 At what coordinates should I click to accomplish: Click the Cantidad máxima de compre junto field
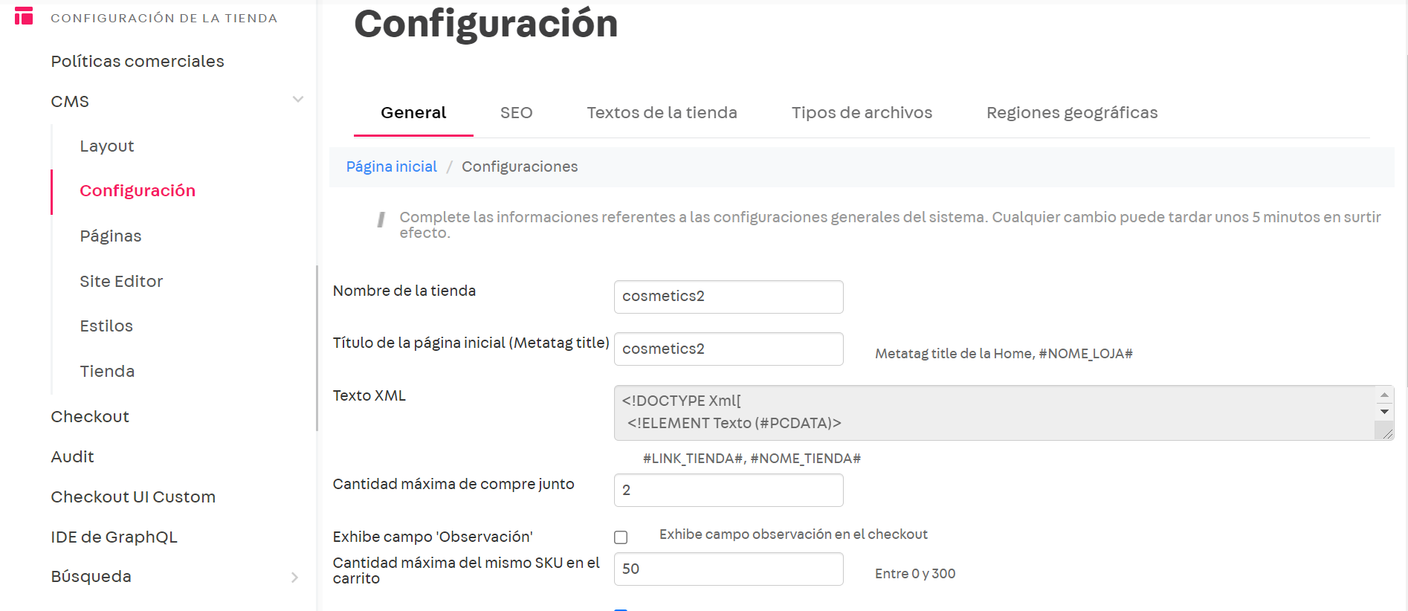click(x=728, y=491)
